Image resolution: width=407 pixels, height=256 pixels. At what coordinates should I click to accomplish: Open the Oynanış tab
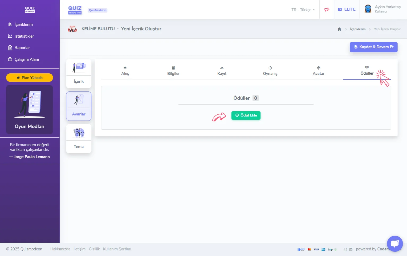(270, 71)
